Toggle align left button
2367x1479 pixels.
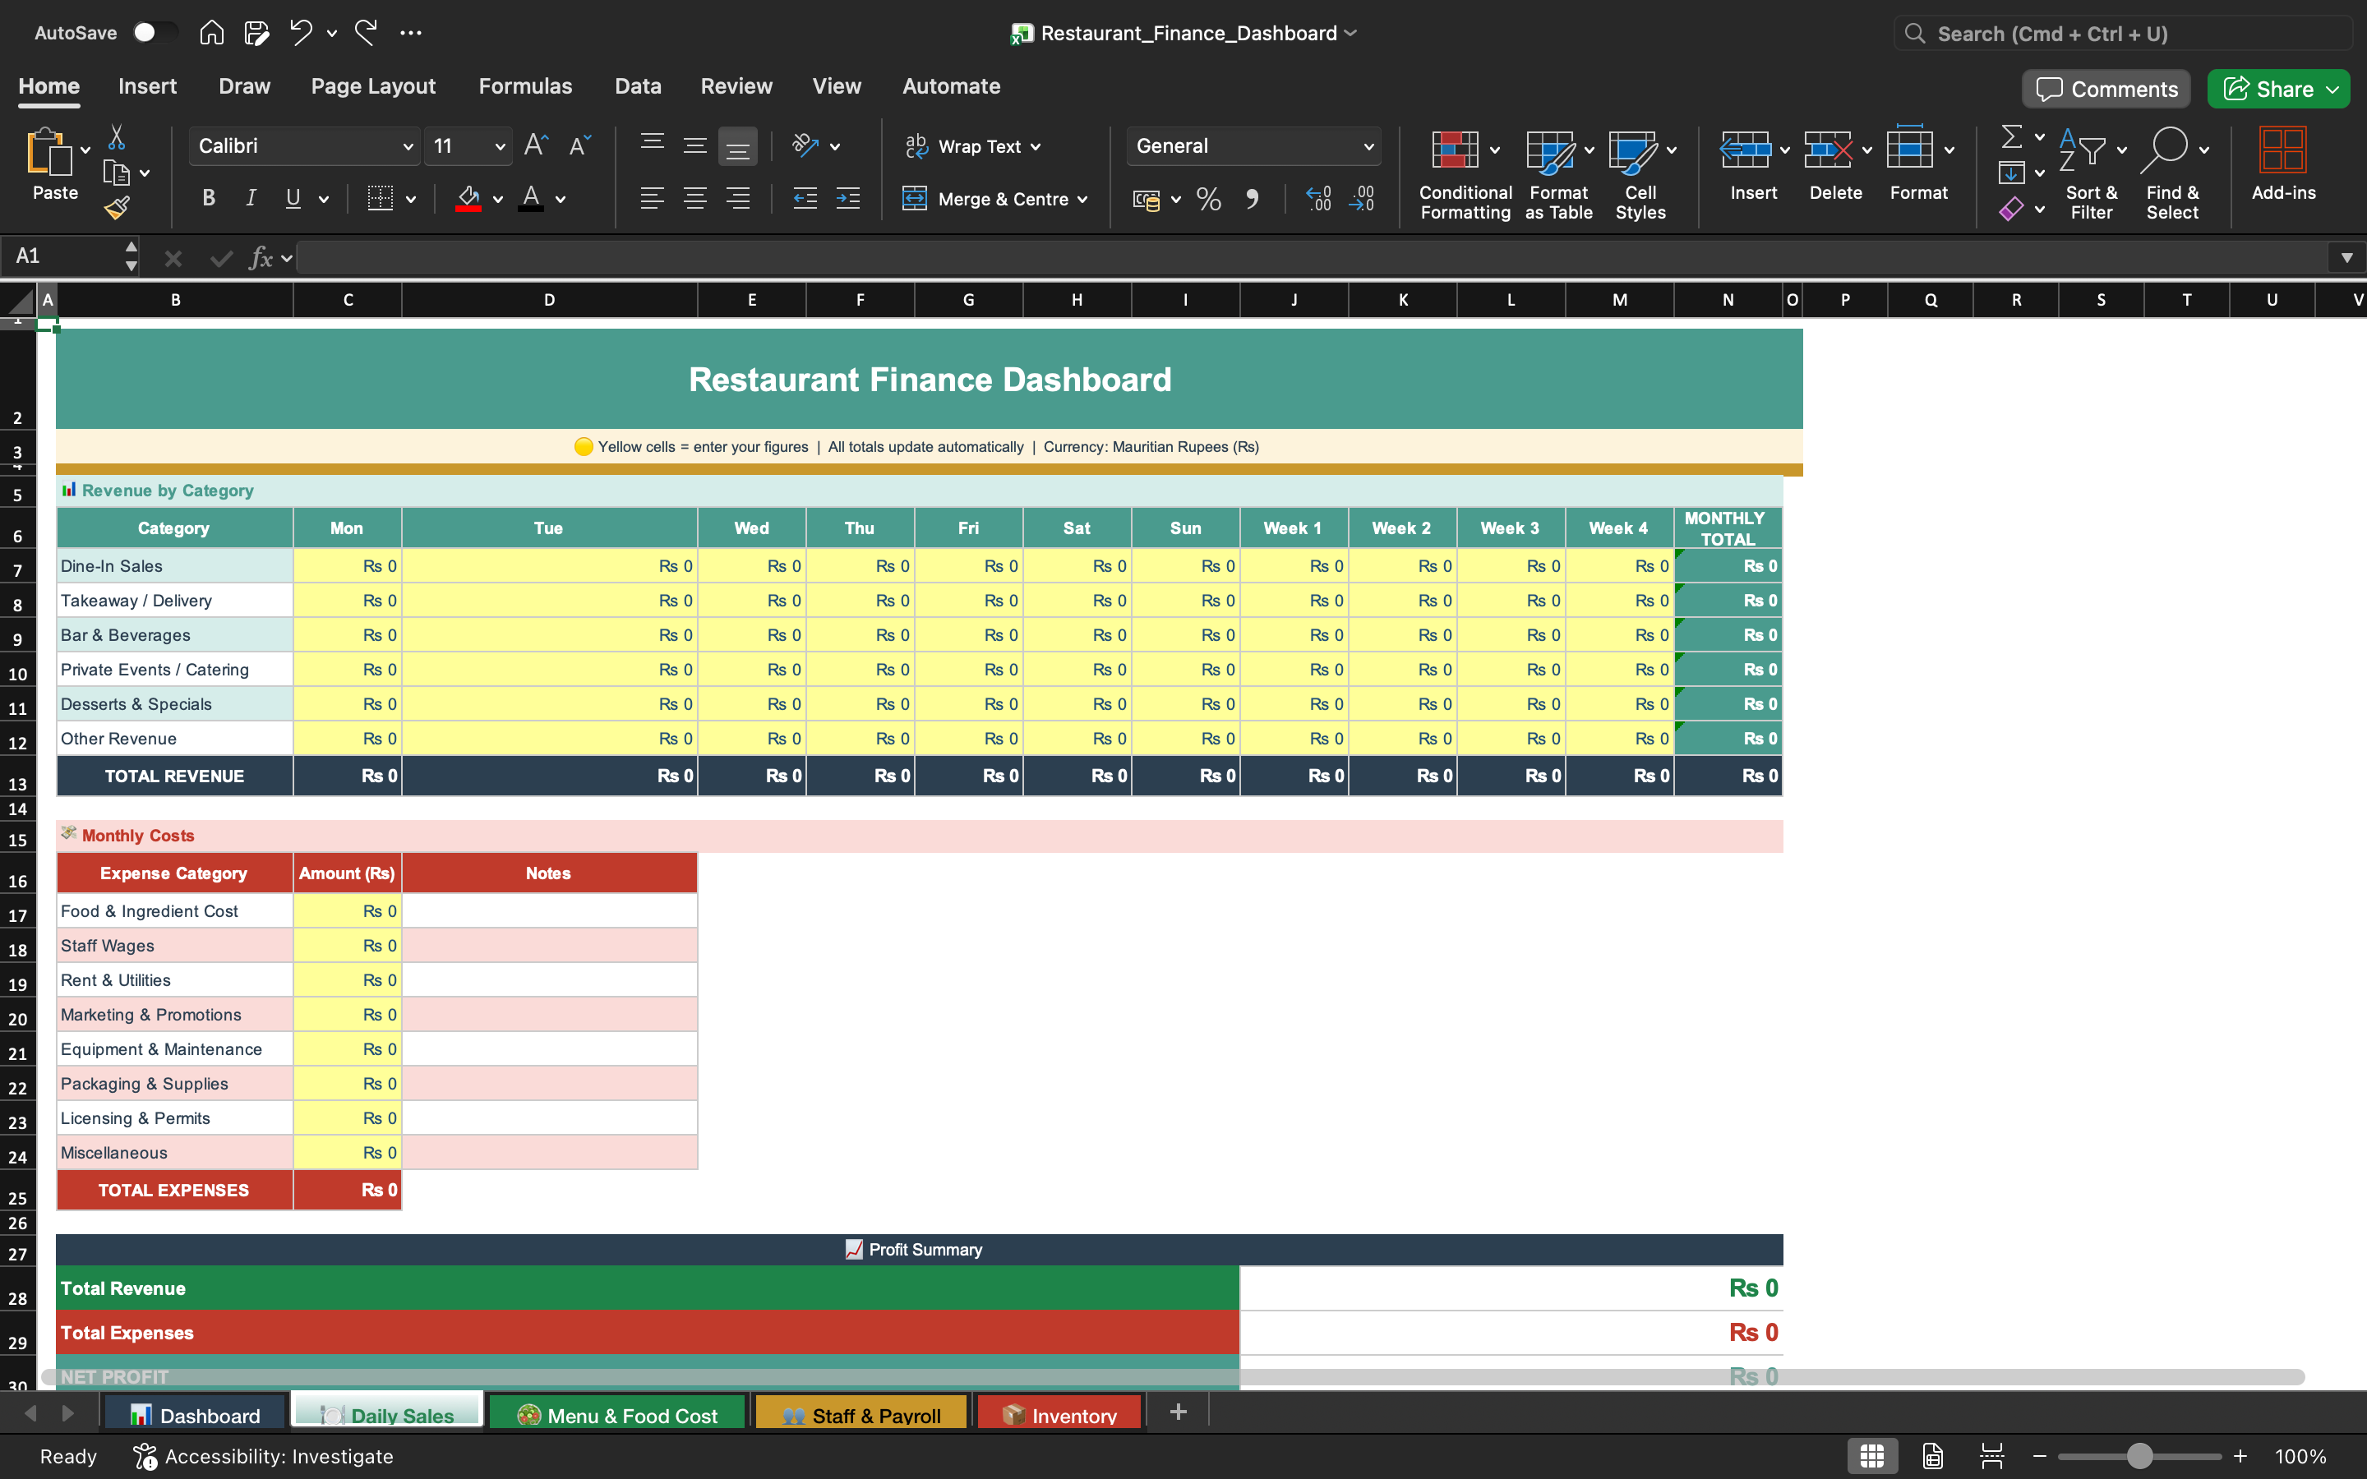click(652, 199)
